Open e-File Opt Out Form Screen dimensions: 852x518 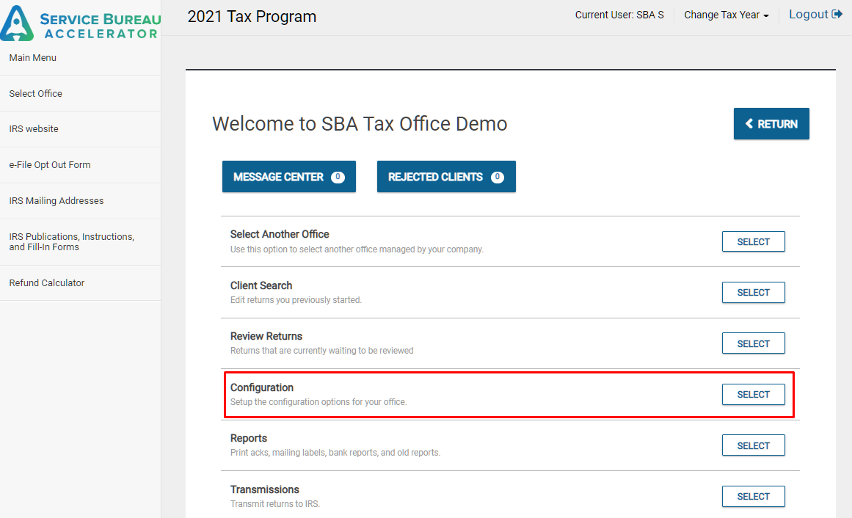point(50,165)
